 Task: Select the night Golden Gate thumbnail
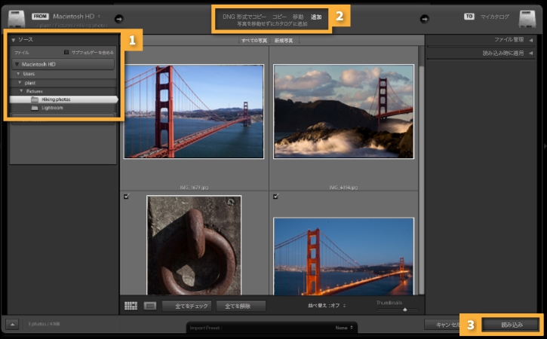(343, 256)
